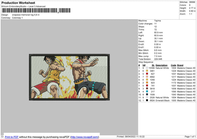Click the 'EndY:' label

(141, 47)
